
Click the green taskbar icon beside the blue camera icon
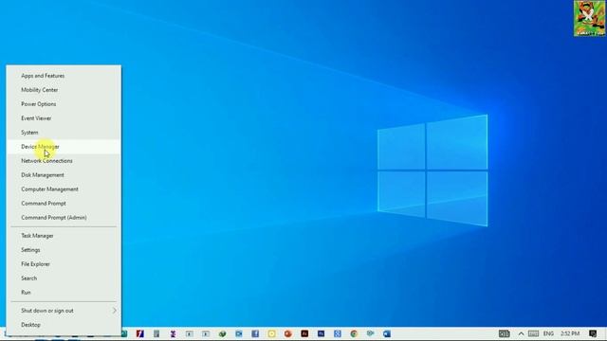click(x=222, y=333)
